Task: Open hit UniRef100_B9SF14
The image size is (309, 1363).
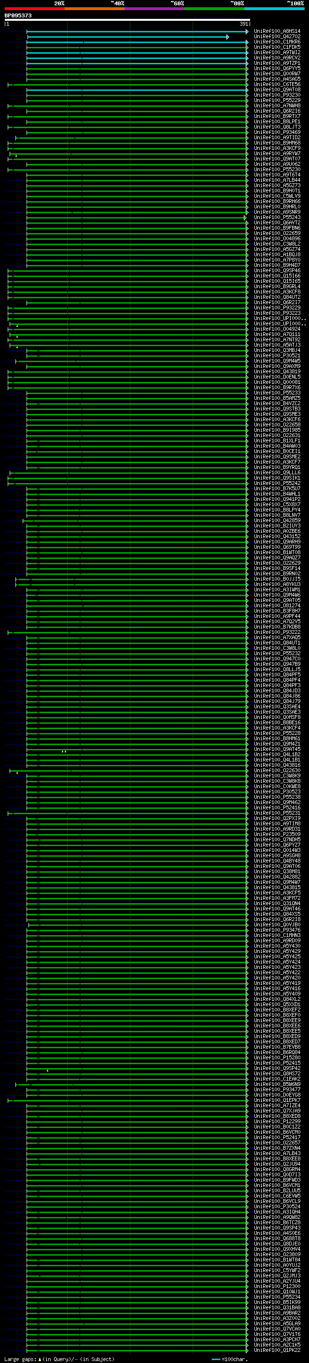Action: coord(277,568)
